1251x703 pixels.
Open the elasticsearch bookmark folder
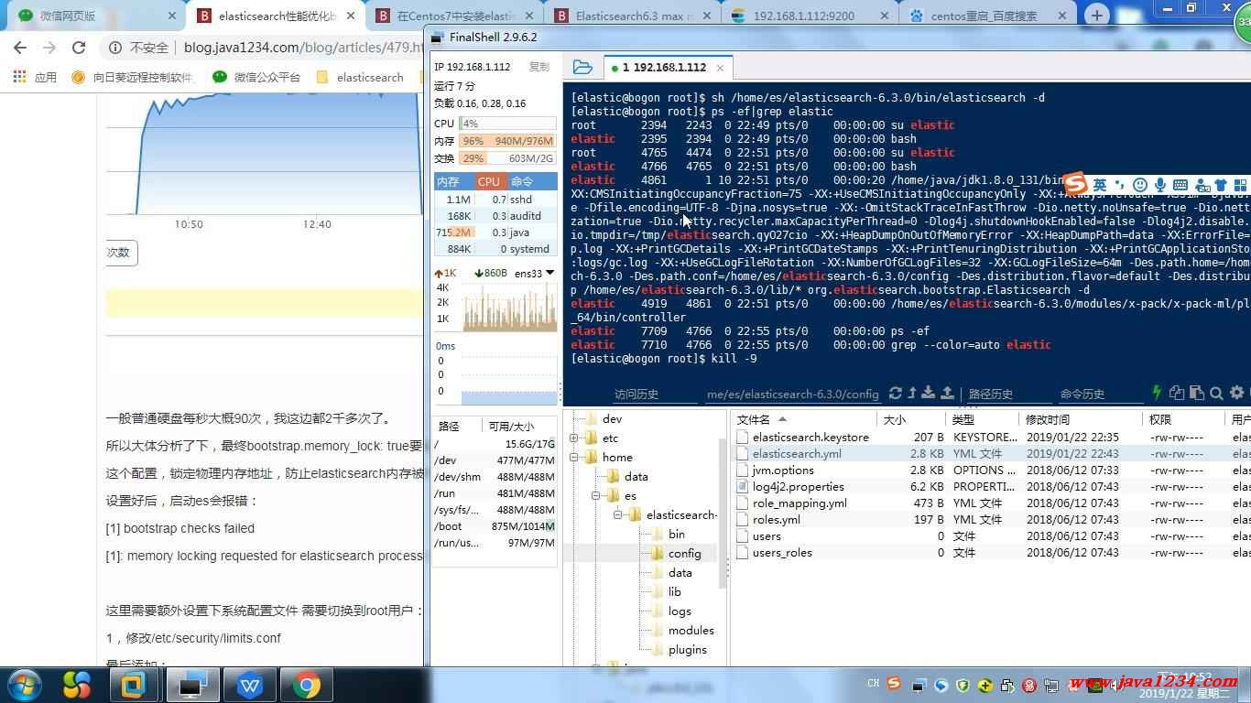[360, 78]
